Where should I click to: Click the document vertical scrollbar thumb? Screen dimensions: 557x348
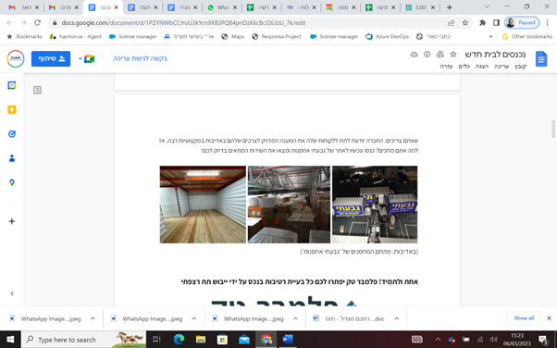pyautogui.click(x=553, y=129)
